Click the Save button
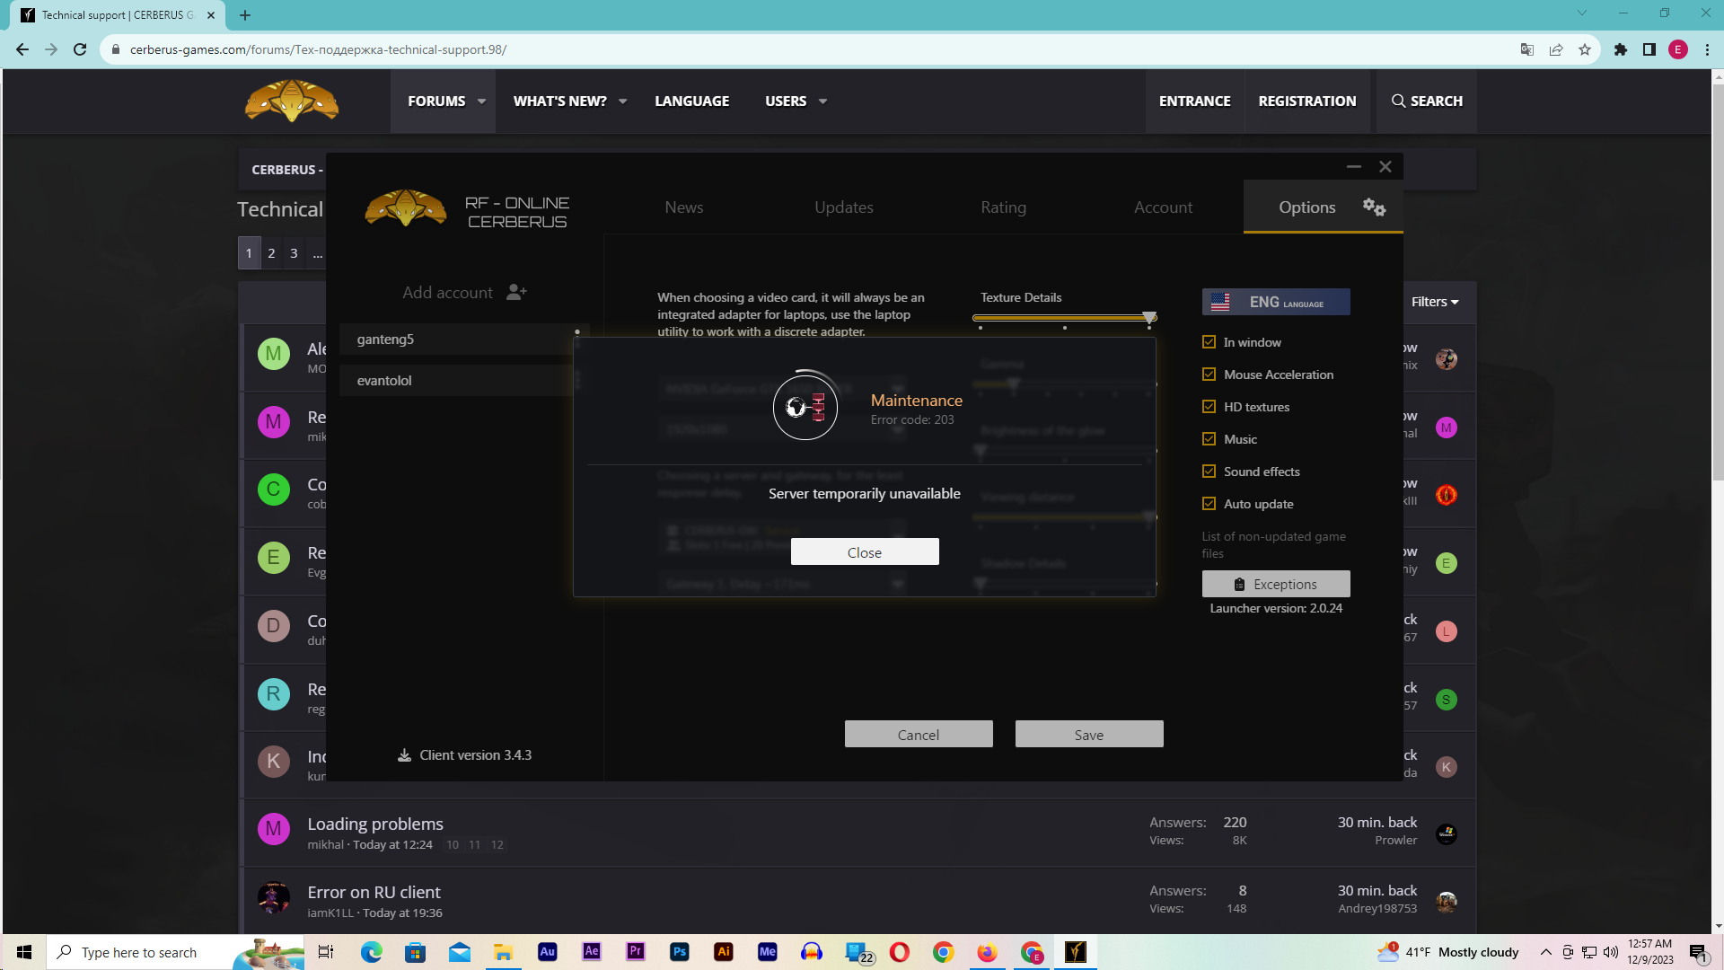 click(x=1089, y=735)
